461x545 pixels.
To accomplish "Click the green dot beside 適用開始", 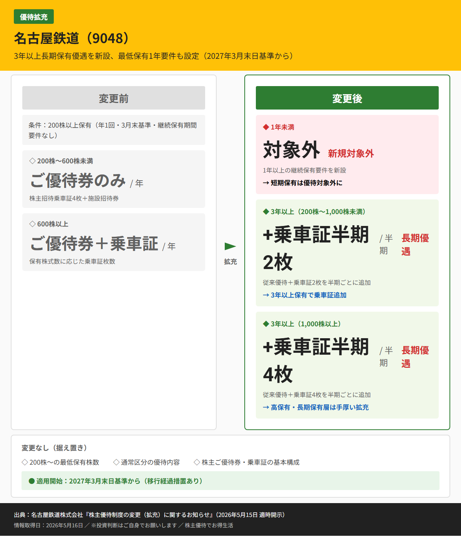I will [x=32, y=481].
